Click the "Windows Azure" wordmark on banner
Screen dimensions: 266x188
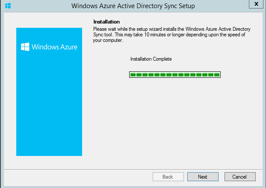(x=54, y=47)
